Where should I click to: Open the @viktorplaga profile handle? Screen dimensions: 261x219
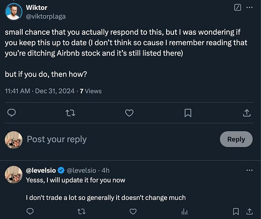[46, 16]
